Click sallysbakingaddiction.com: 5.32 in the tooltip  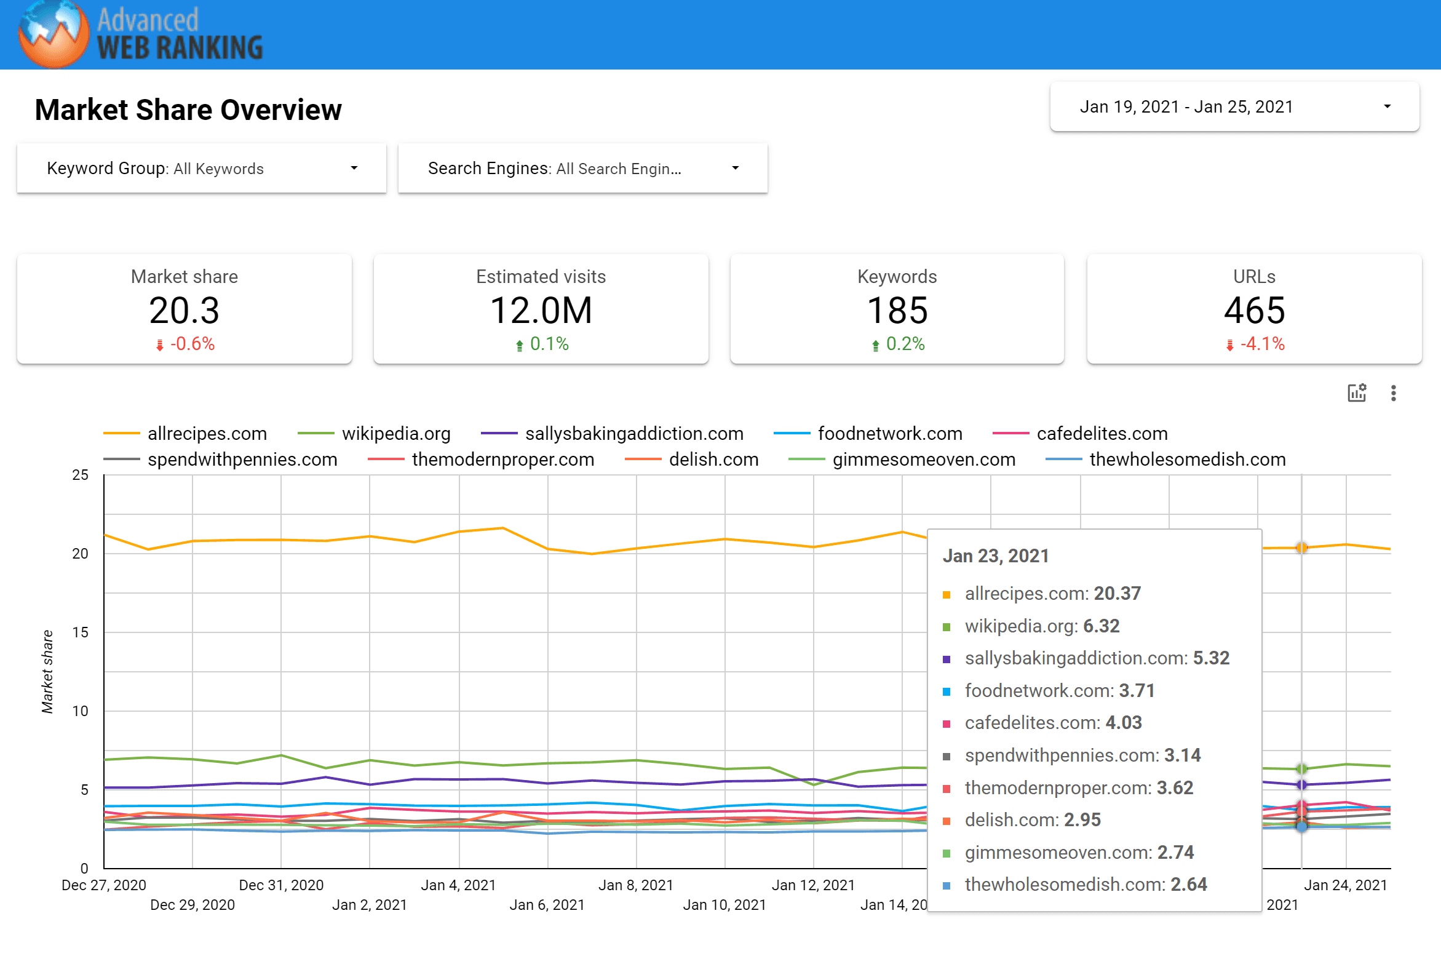(1097, 658)
